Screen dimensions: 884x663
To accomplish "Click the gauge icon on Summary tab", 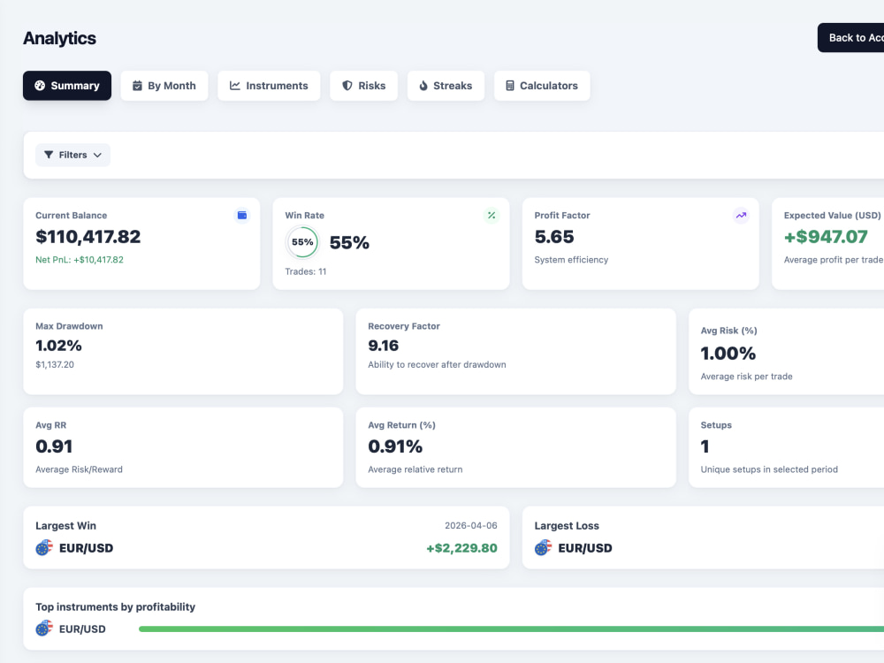I will (40, 86).
